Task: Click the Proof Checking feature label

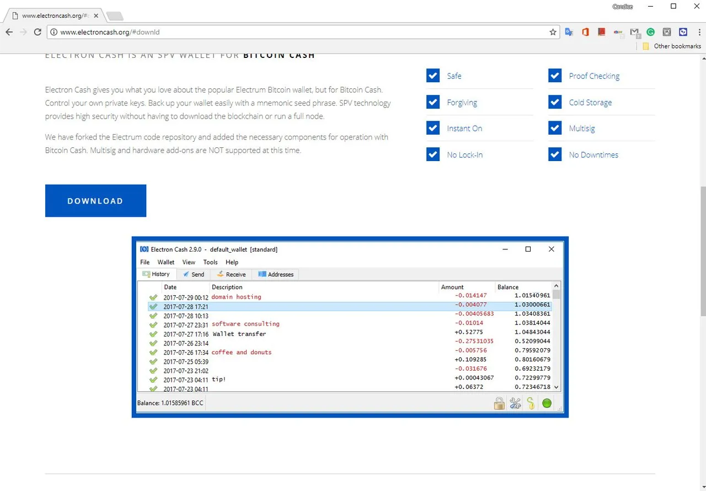Action: tap(594, 76)
